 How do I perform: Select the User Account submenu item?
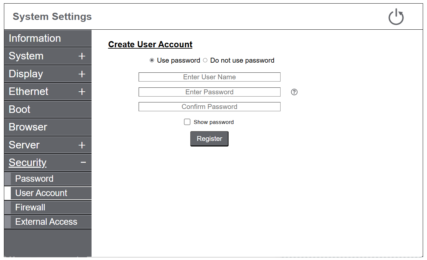pyautogui.click(x=41, y=193)
